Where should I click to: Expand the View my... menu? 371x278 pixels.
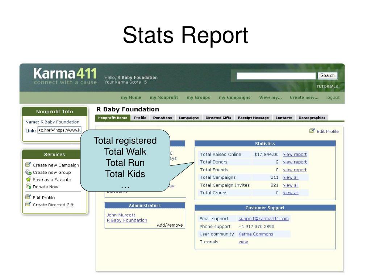pos(270,97)
